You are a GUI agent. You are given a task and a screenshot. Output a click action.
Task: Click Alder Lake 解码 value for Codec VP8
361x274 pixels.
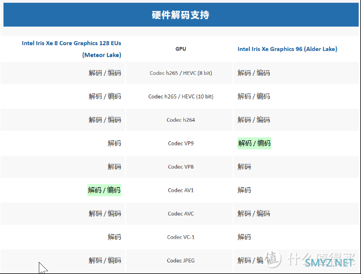click(x=244, y=167)
